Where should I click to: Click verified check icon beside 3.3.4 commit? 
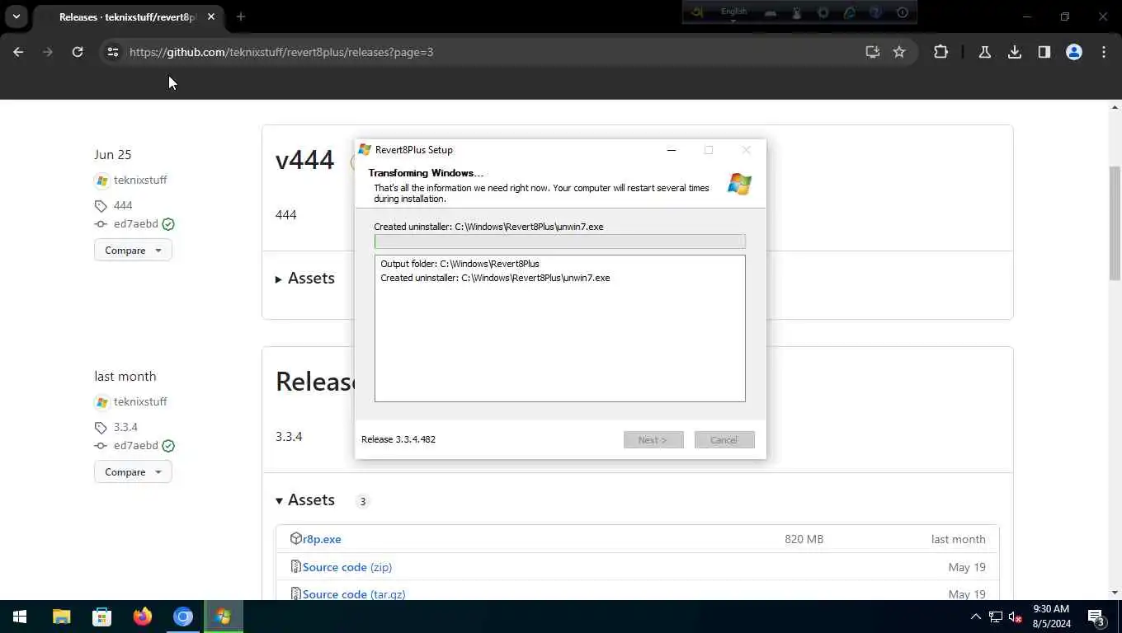168,445
